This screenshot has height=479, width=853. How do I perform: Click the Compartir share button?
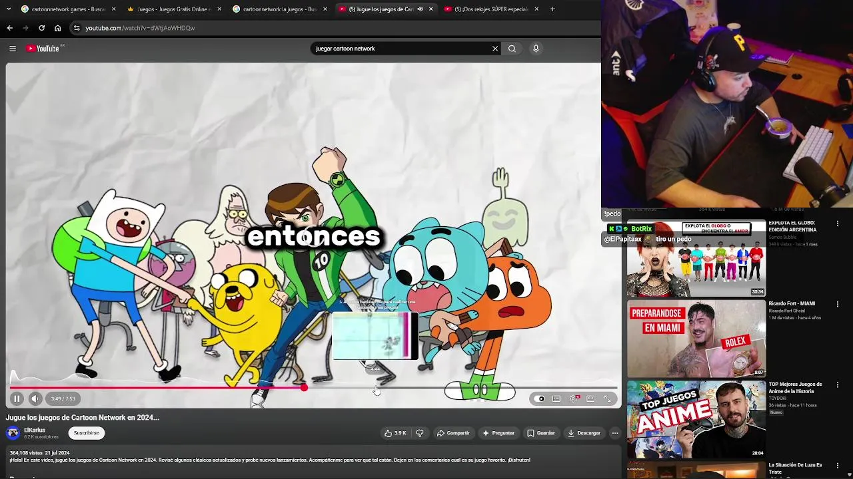pyautogui.click(x=453, y=433)
